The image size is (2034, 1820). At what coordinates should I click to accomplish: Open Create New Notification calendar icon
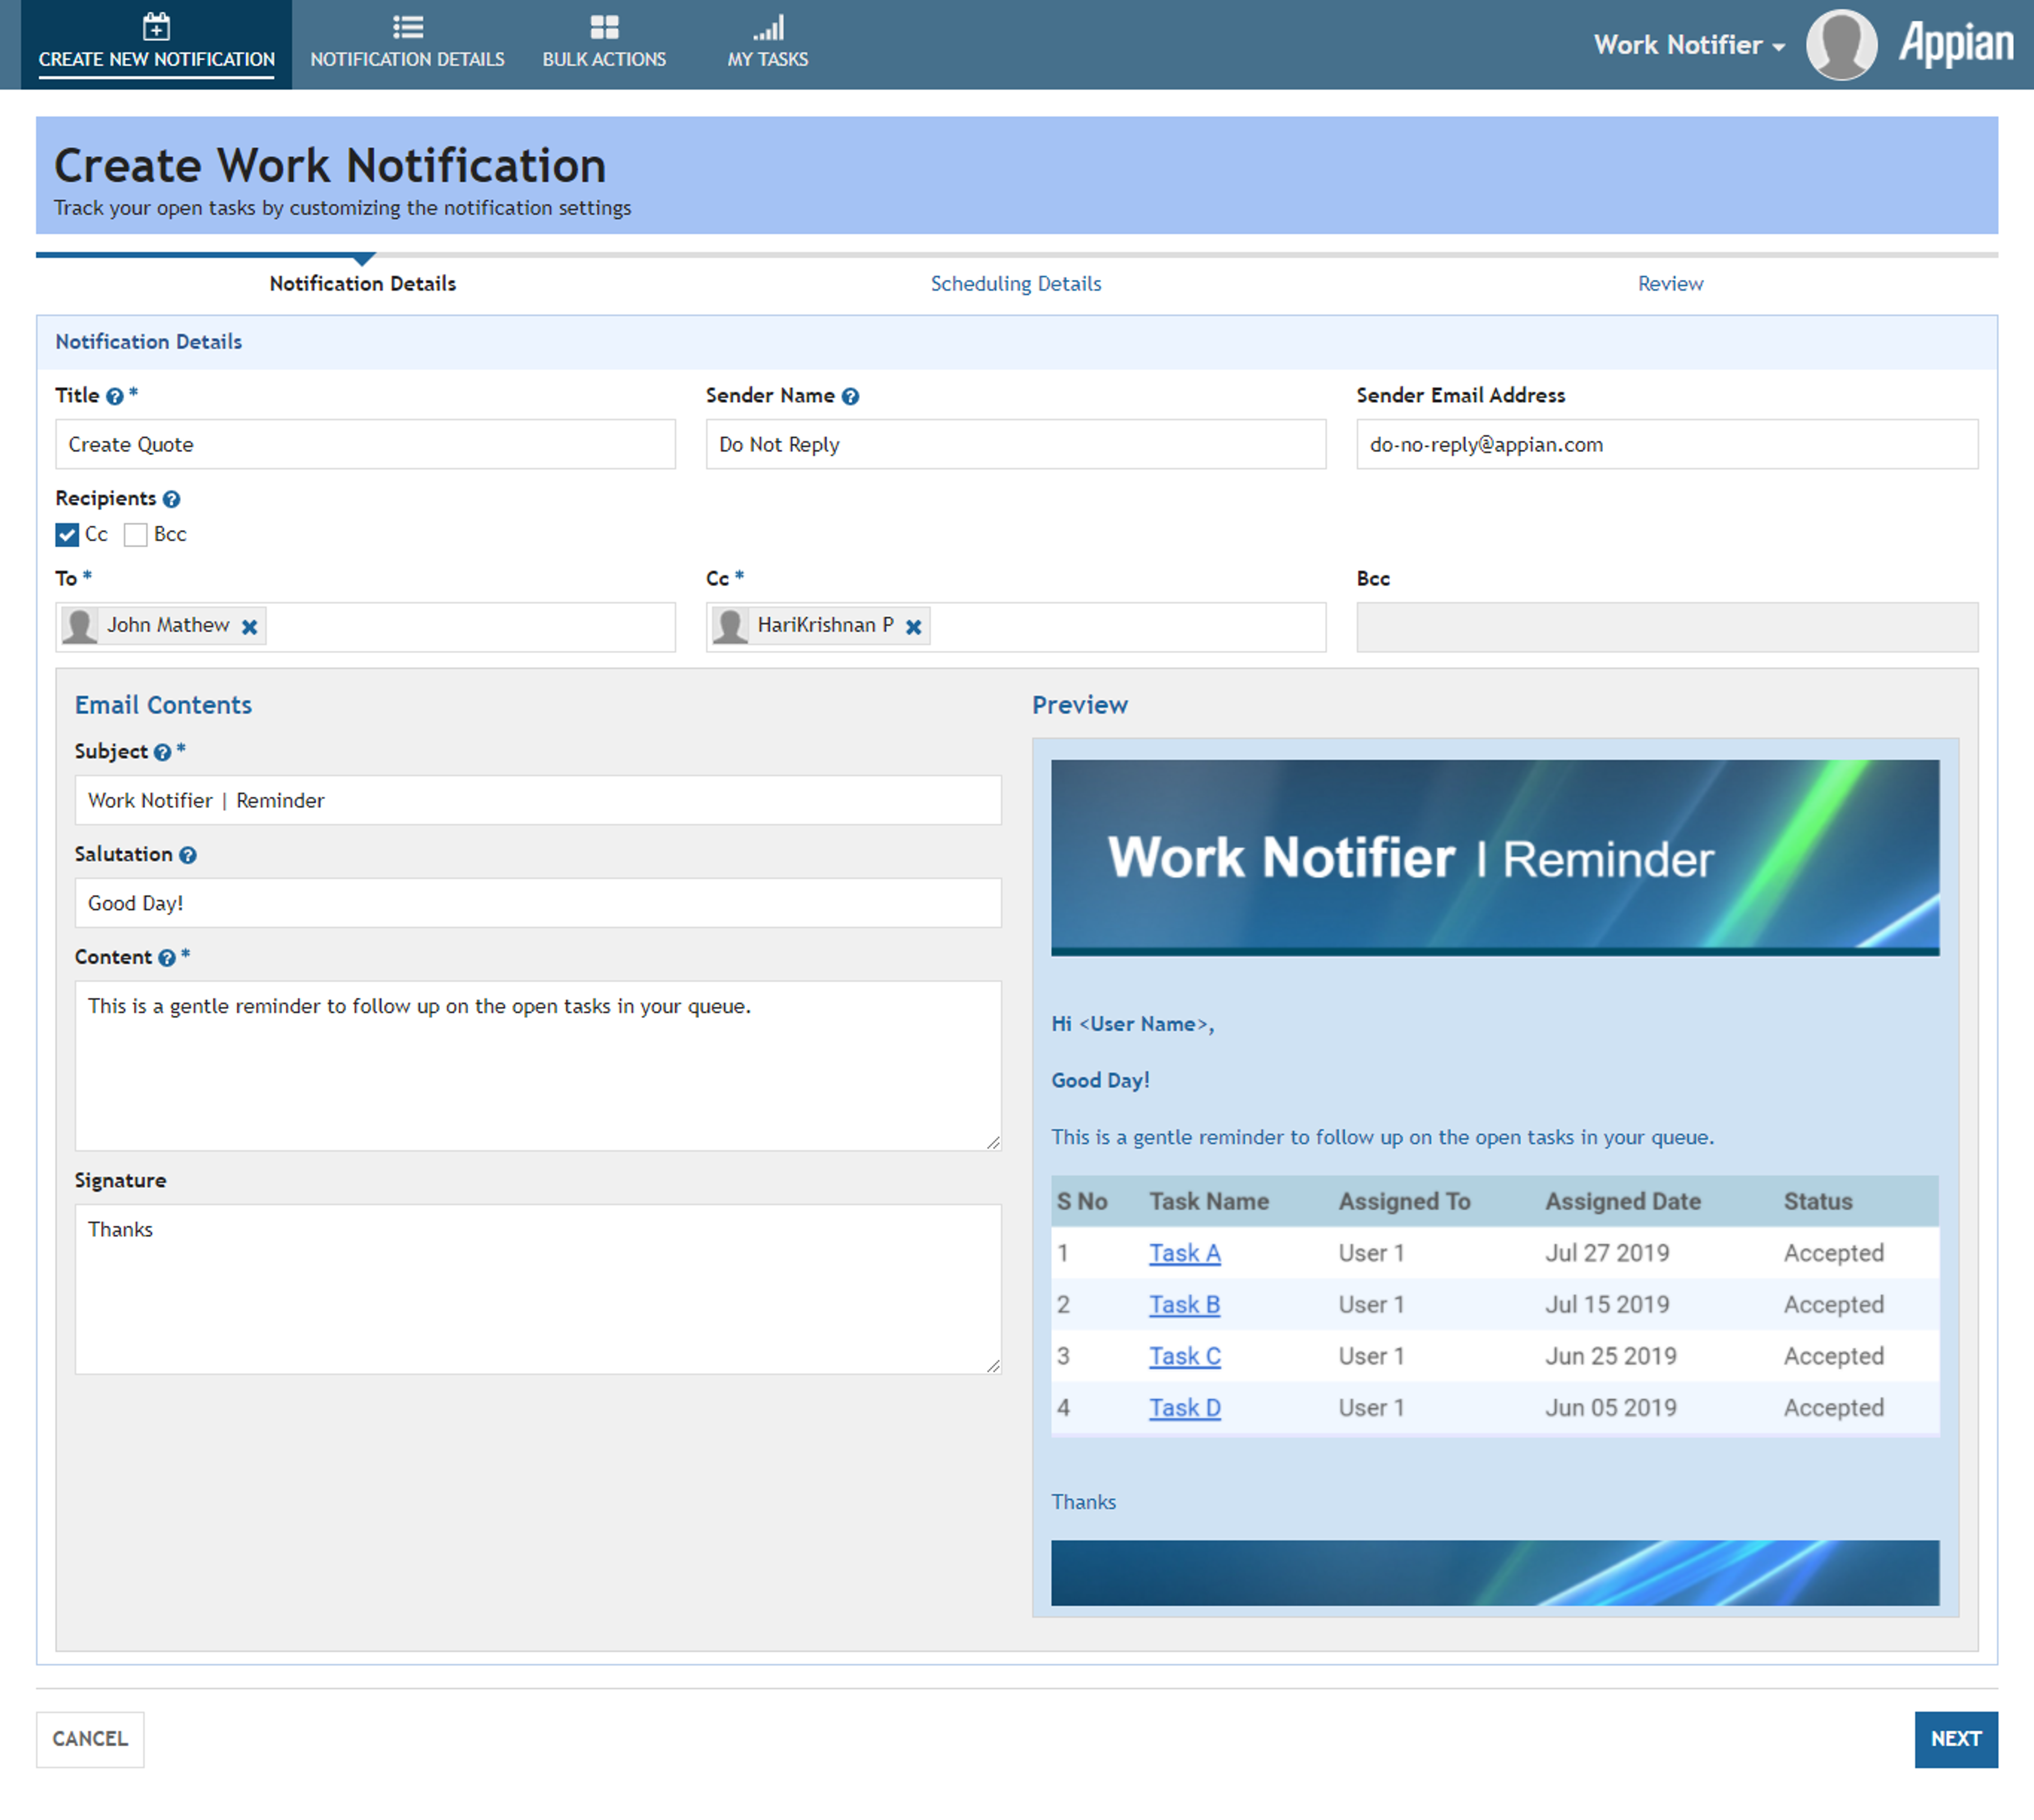tap(156, 26)
